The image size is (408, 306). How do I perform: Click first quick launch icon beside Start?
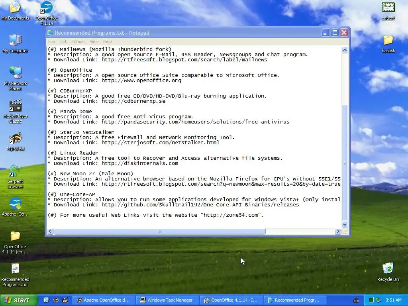(x=46, y=300)
